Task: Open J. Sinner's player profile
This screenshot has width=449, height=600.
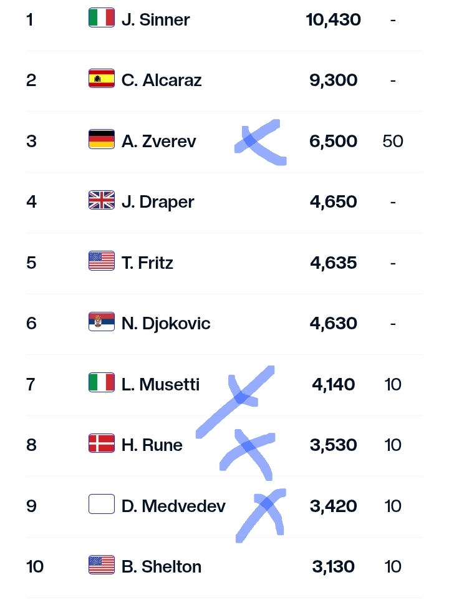Action: [155, 19]
